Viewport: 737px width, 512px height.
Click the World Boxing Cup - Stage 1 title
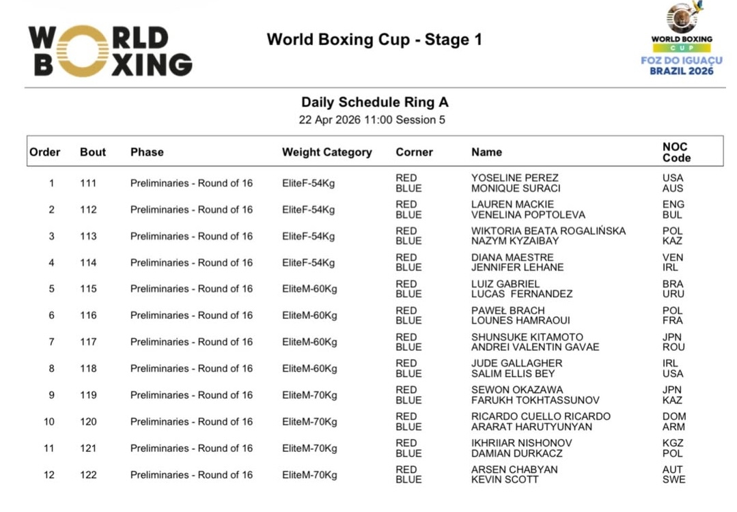pos(374,40)
